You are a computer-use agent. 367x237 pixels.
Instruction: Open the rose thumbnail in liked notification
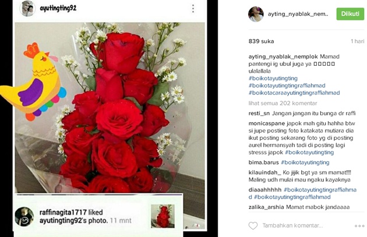(x=163, y=216)
